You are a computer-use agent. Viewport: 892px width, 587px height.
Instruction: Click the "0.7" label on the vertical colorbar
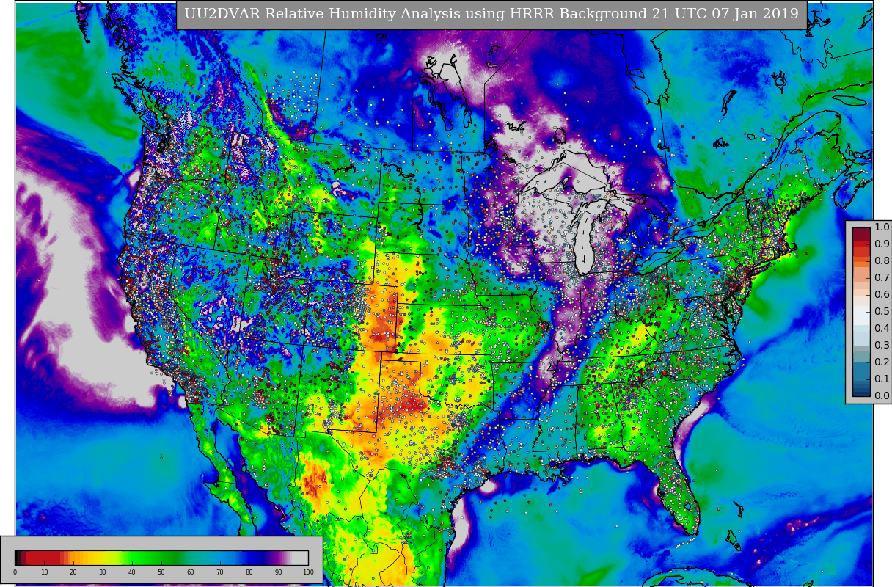point(882,278)
